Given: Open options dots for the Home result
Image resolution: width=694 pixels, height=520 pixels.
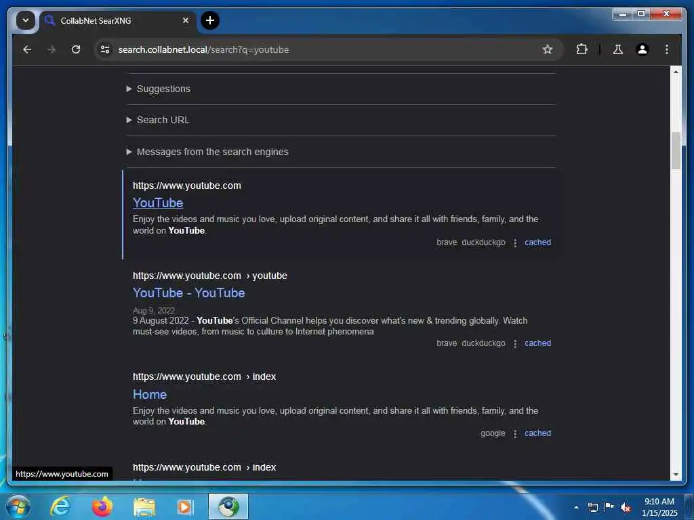Looking at the screenshot, I should 515,434.
